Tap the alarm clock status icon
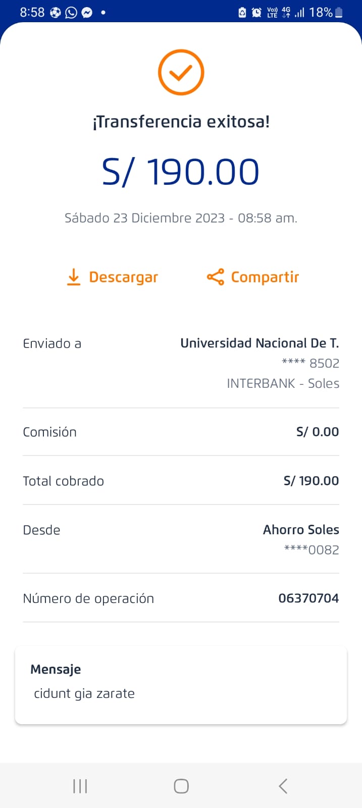 [x=256, y=12]
